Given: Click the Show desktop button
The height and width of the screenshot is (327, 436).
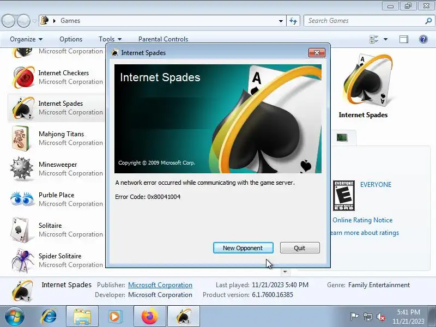Looking at the screenshot, I should click(432, 317).
